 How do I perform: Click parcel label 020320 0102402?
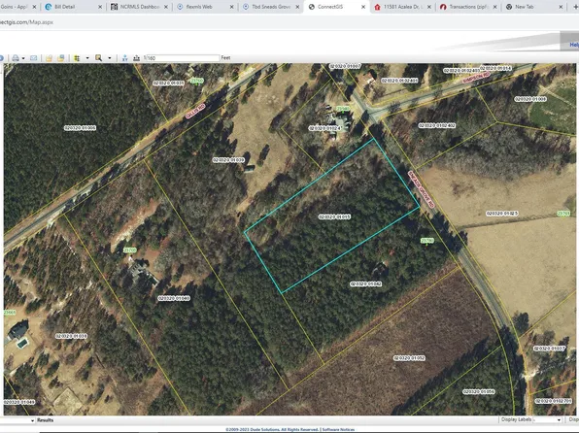click(x=437, y=125)
